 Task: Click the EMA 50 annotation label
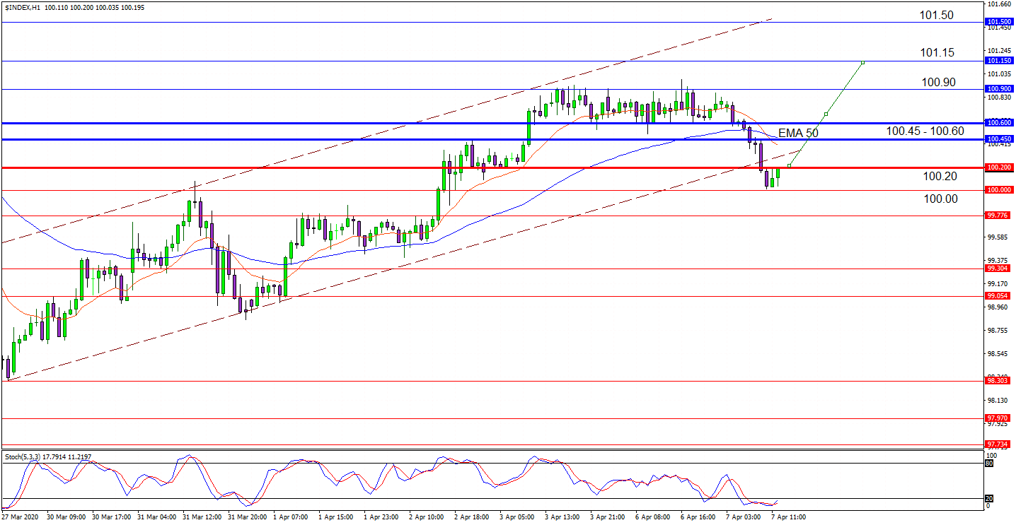tap(798, 133)
